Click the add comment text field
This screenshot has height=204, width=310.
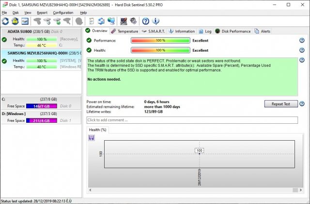point(192,120)
